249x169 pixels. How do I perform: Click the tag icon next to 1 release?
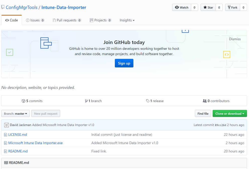click(x=148, y=101)
